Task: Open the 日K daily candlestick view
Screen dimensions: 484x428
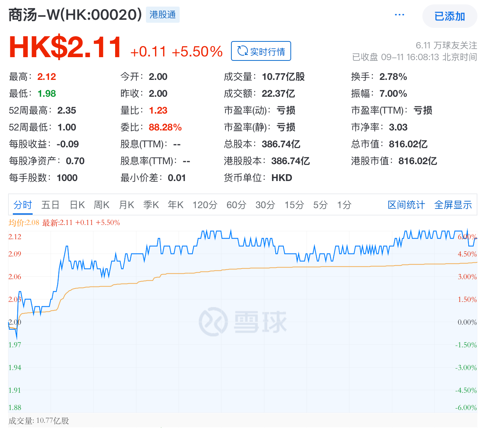Action: (76, 205)
